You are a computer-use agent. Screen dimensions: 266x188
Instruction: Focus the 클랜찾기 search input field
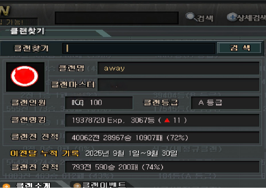tap(139, 48)
